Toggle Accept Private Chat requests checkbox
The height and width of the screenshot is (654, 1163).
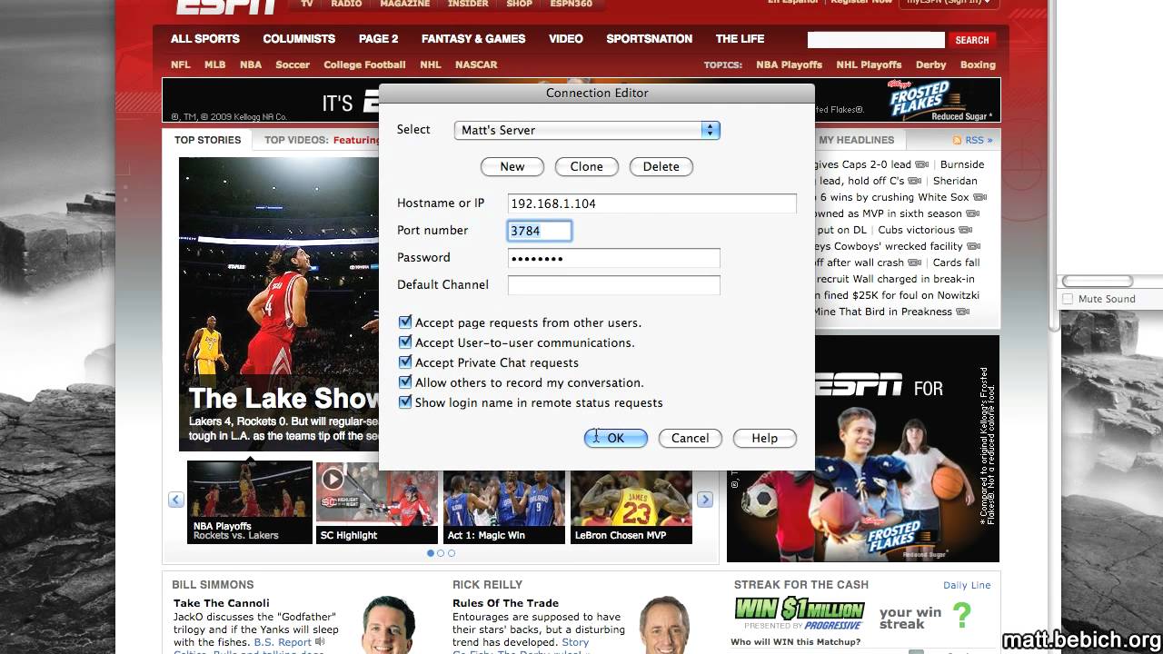[x=405, y=362]
